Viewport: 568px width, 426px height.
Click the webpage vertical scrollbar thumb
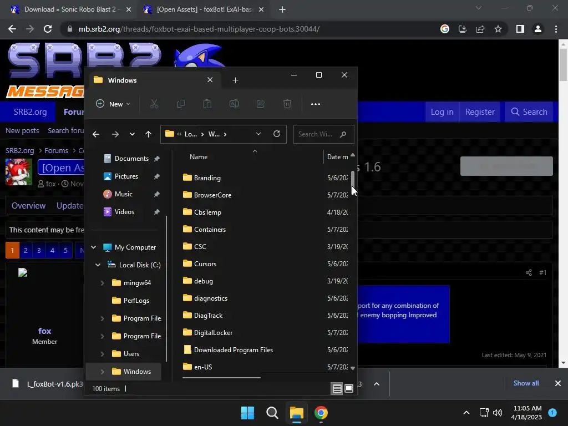563,65
